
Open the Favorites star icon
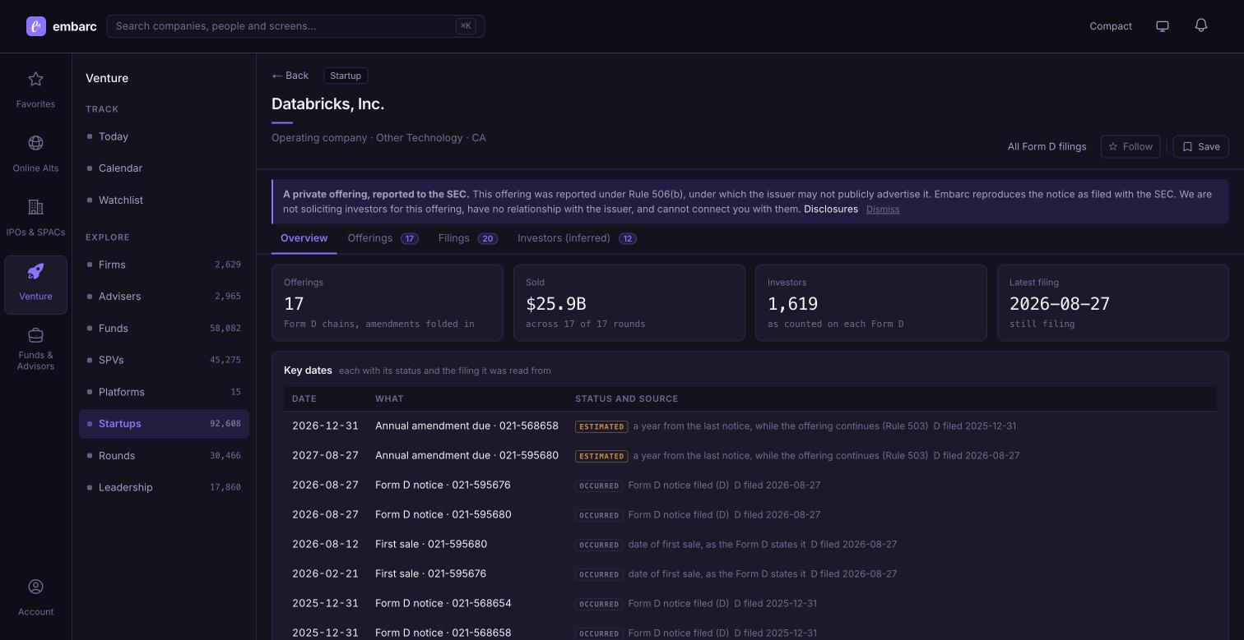(35, 79)
